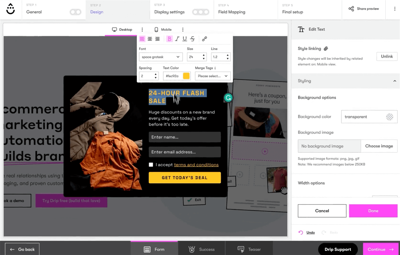The width and height of the screenshot is (400, 255).
Task: Toggle bold formatting button
Action: pos(169,39)
